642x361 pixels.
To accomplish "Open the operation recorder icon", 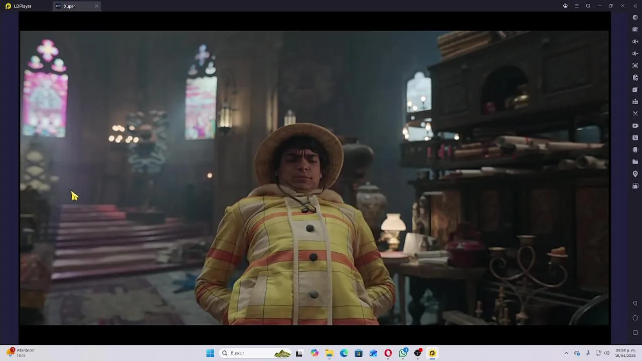I will (x=635, y=78).
